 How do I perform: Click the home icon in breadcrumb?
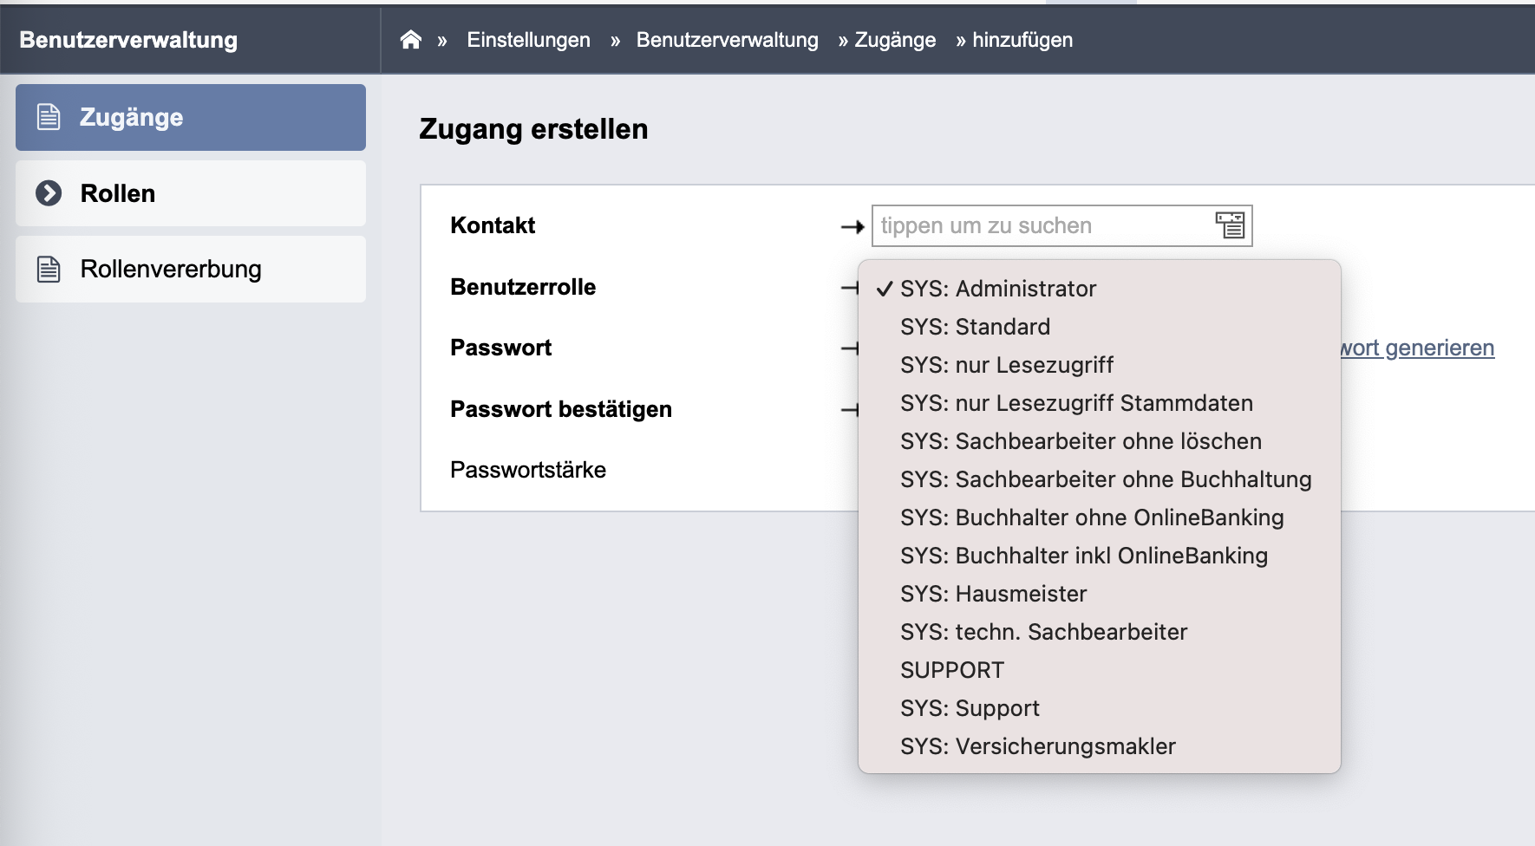411,40
